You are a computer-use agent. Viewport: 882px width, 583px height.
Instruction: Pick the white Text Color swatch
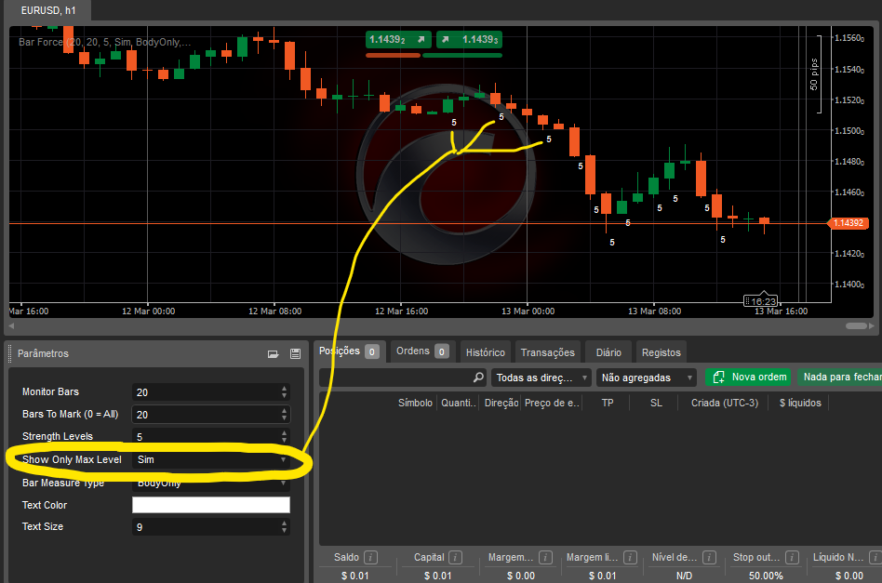(x=211, y=505)
